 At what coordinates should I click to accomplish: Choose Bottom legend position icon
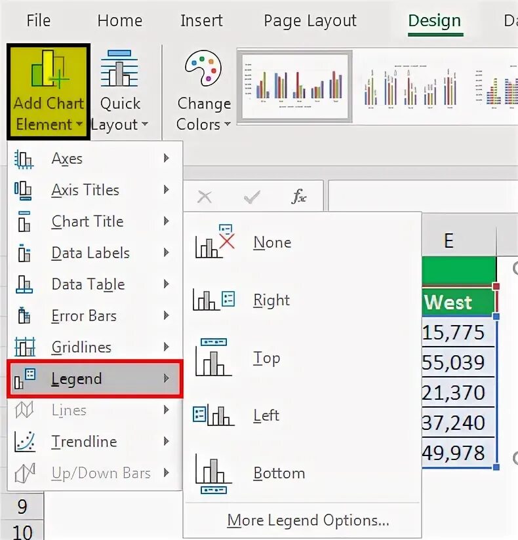click(x=214, y=474)
